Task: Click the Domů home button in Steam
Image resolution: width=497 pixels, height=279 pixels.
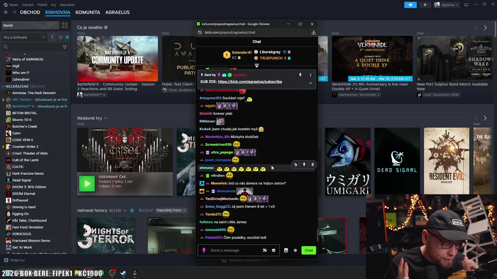Action: pyautogui.click(x=30, y=25)
